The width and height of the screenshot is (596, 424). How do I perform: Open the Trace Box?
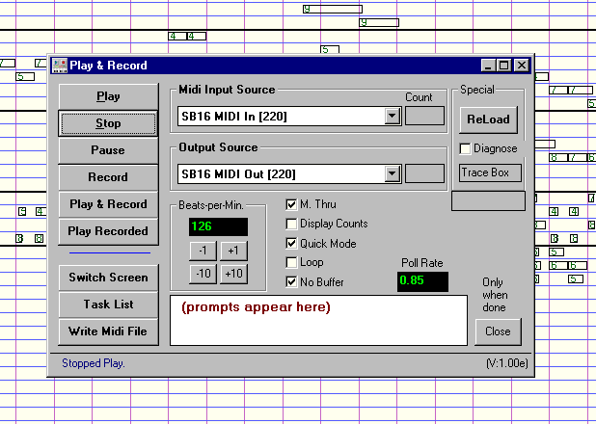[490, 172]
